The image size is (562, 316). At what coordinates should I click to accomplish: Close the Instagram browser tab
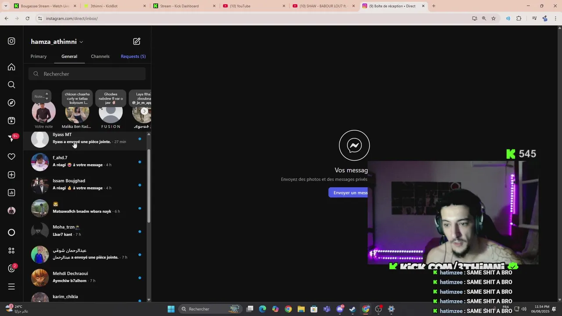(x=423, y=6)
